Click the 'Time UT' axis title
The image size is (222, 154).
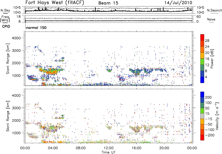point(109,152)
